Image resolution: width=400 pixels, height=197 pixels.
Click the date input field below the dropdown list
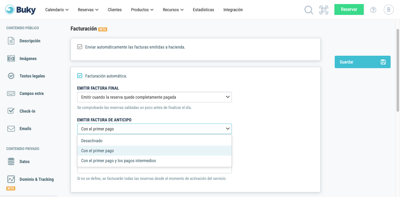point(154,170)
